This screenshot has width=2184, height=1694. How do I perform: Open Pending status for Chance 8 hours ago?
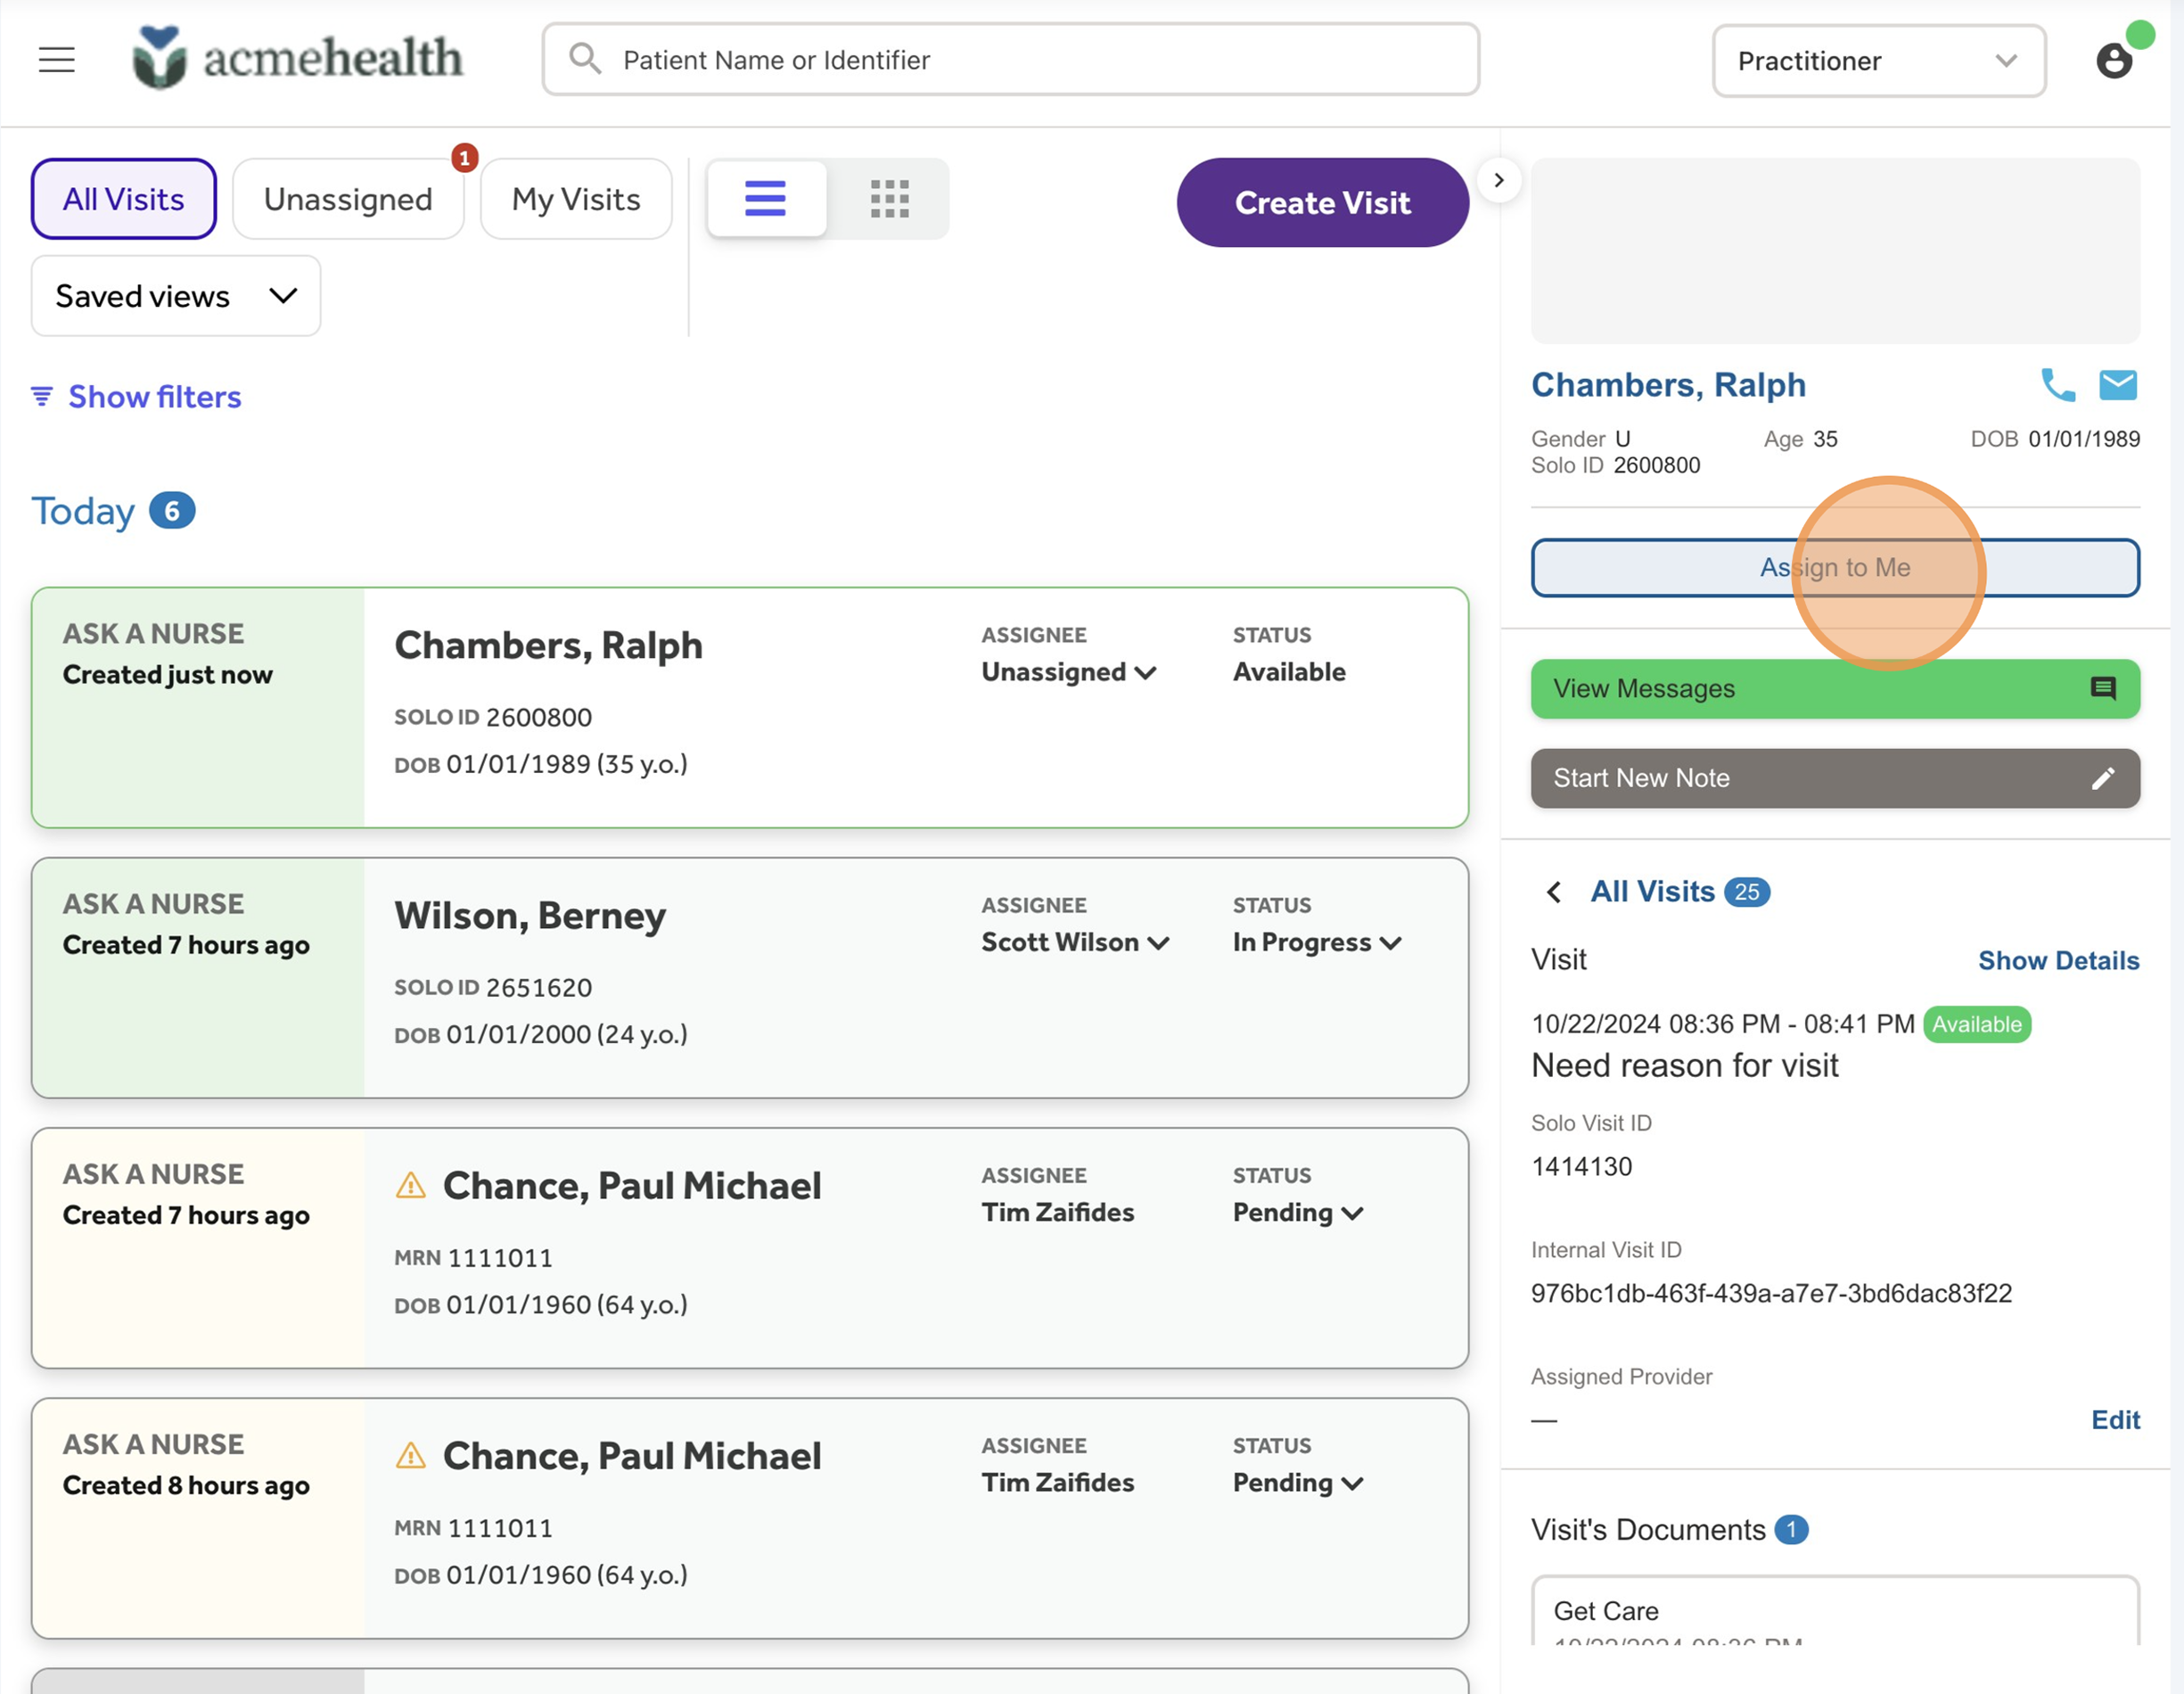[x=1298, y=1482]
